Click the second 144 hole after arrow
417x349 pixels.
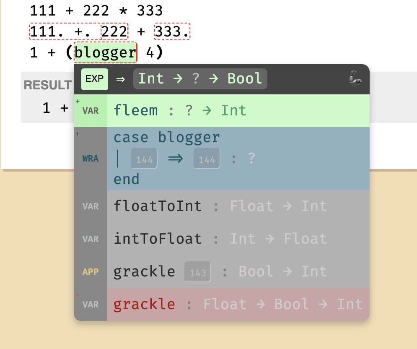(207, 159)
